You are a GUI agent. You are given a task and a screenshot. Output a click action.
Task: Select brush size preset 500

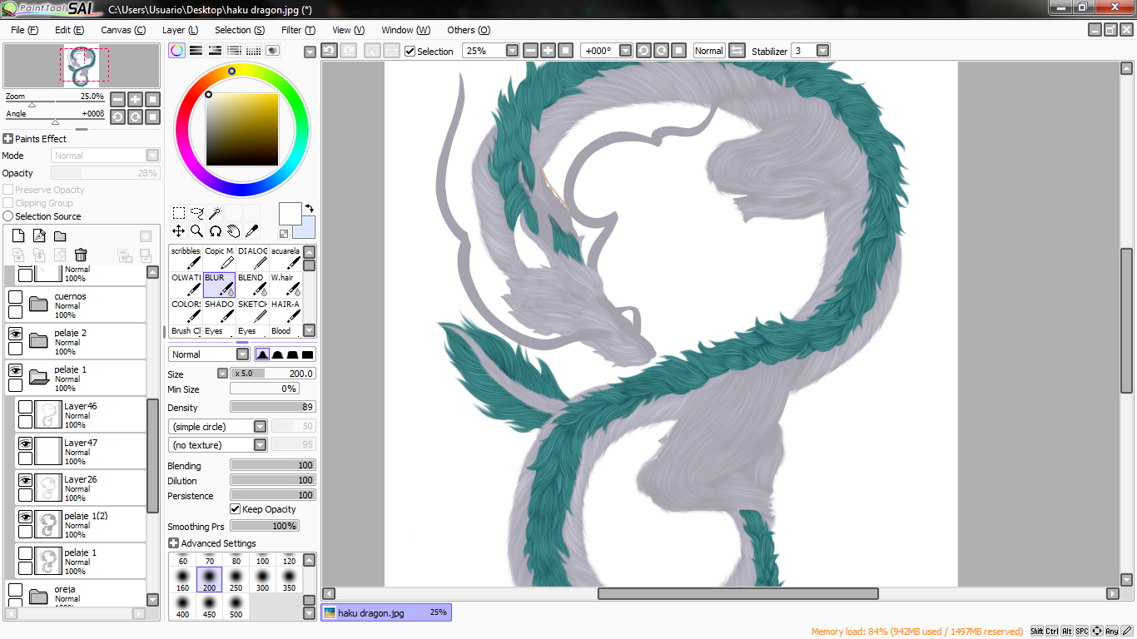236,607
